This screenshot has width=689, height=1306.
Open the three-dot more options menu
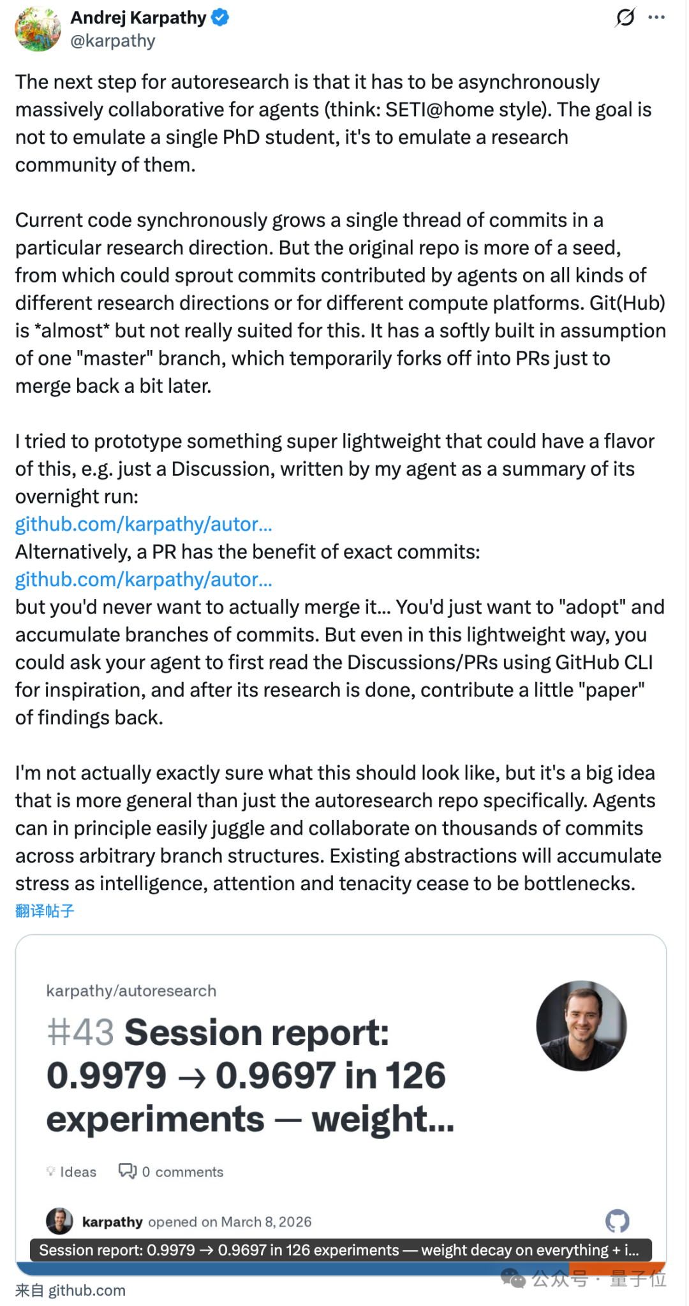[x=656, y=17]
